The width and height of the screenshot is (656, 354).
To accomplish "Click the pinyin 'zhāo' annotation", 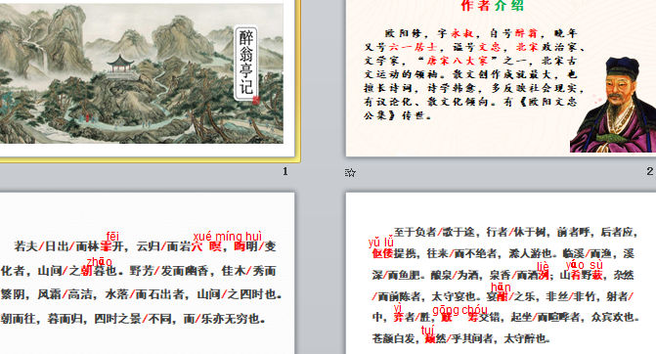I will [99, 262].
